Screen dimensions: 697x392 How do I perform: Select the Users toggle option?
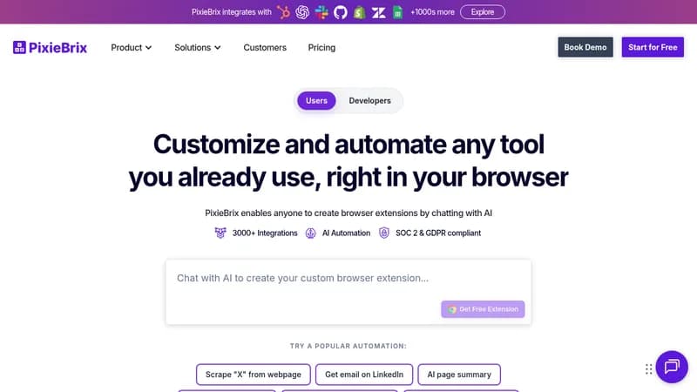[x=316, y=101]
